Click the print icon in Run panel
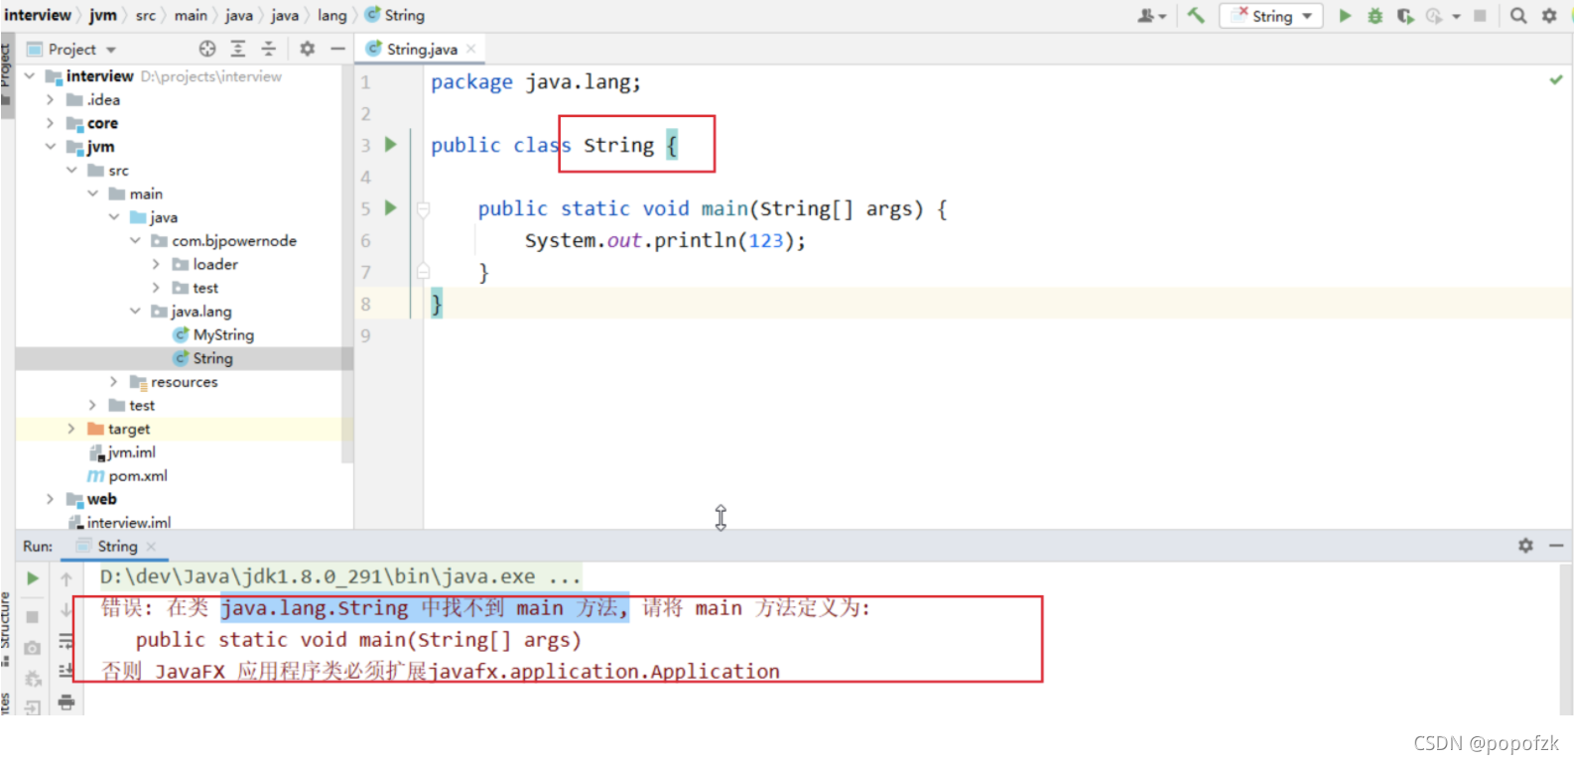 66,702
